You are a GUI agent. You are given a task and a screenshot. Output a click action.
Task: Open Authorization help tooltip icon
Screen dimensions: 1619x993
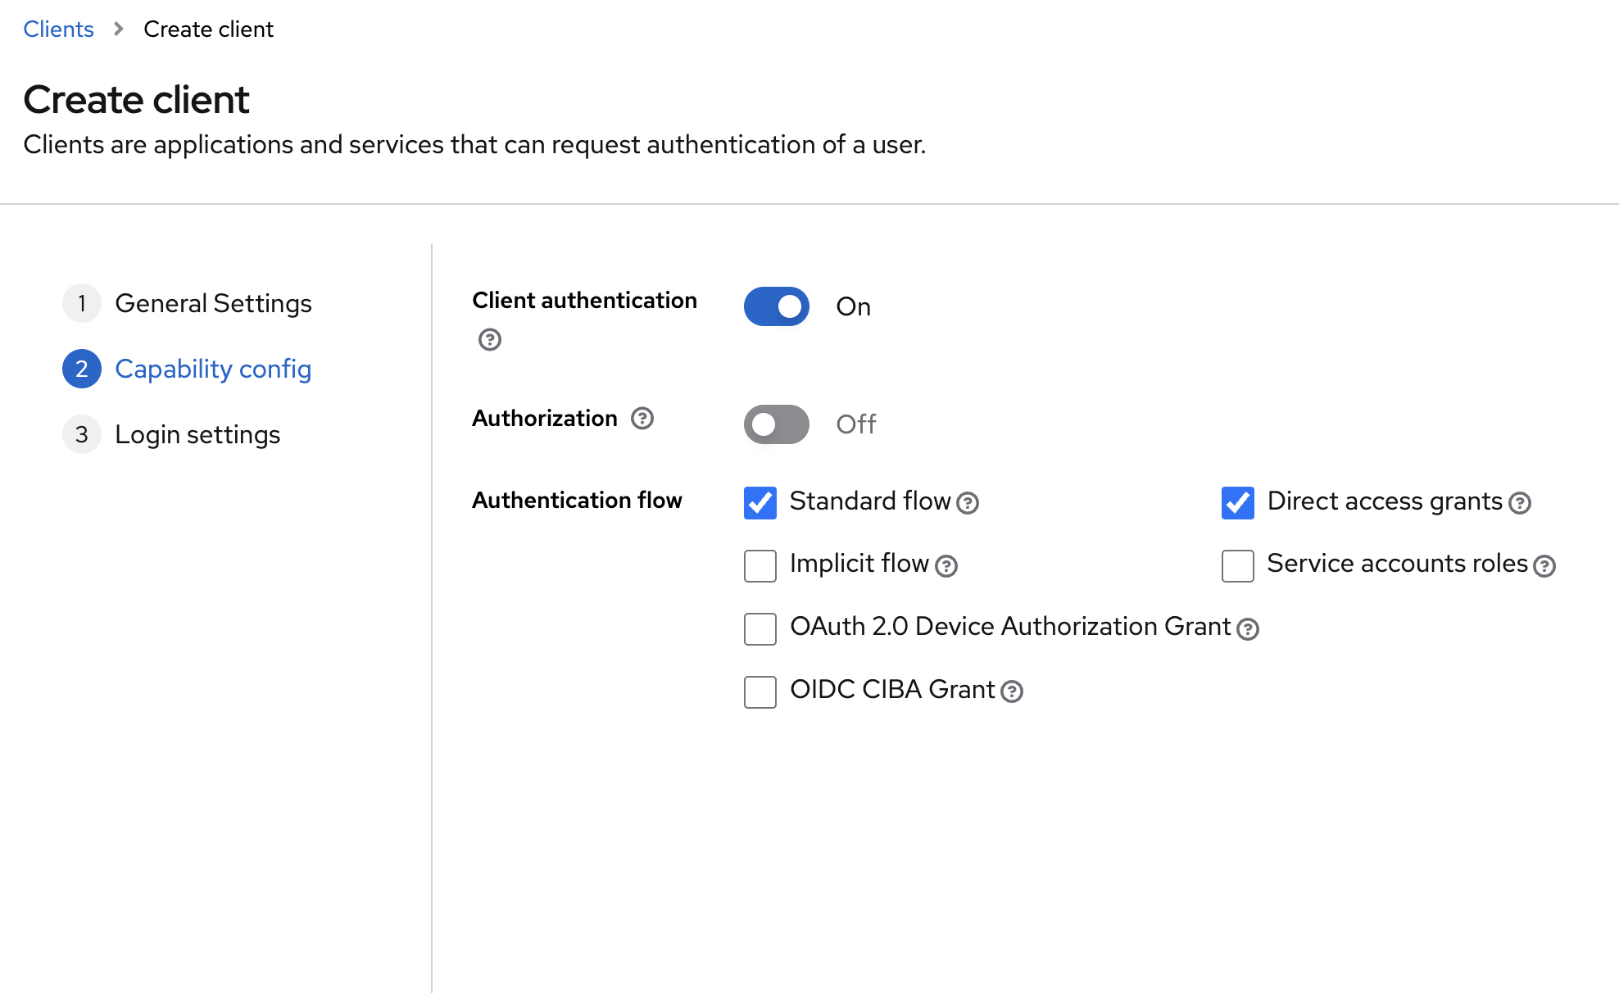point(642,419)
